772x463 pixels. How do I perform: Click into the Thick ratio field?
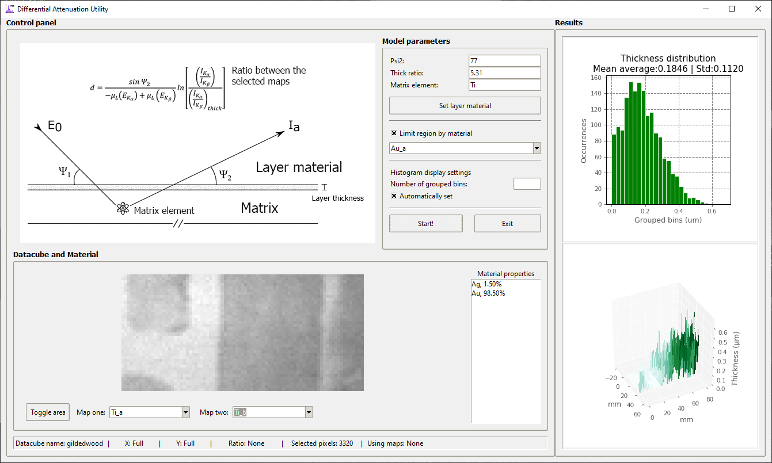[504, 73]
